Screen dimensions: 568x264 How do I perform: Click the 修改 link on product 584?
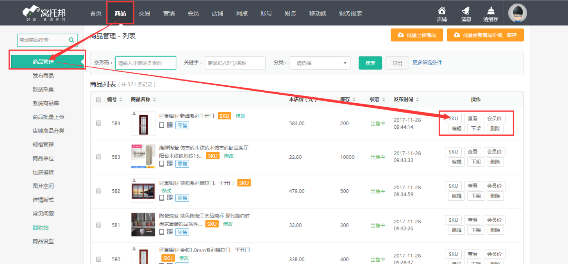point(240,116)
